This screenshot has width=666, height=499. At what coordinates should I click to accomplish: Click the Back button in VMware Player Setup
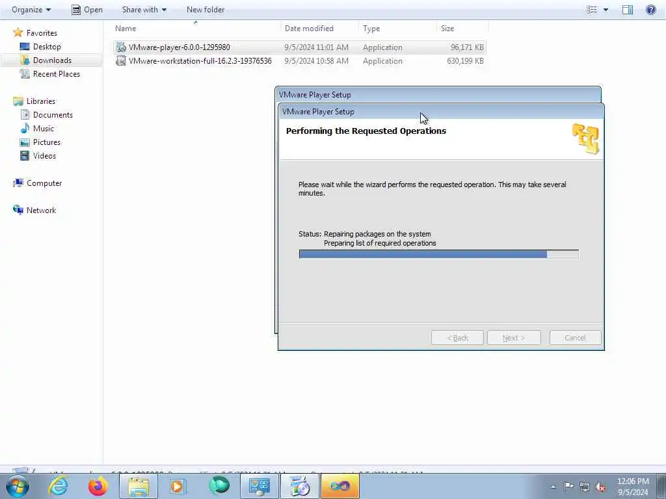(x=457, y=338)
